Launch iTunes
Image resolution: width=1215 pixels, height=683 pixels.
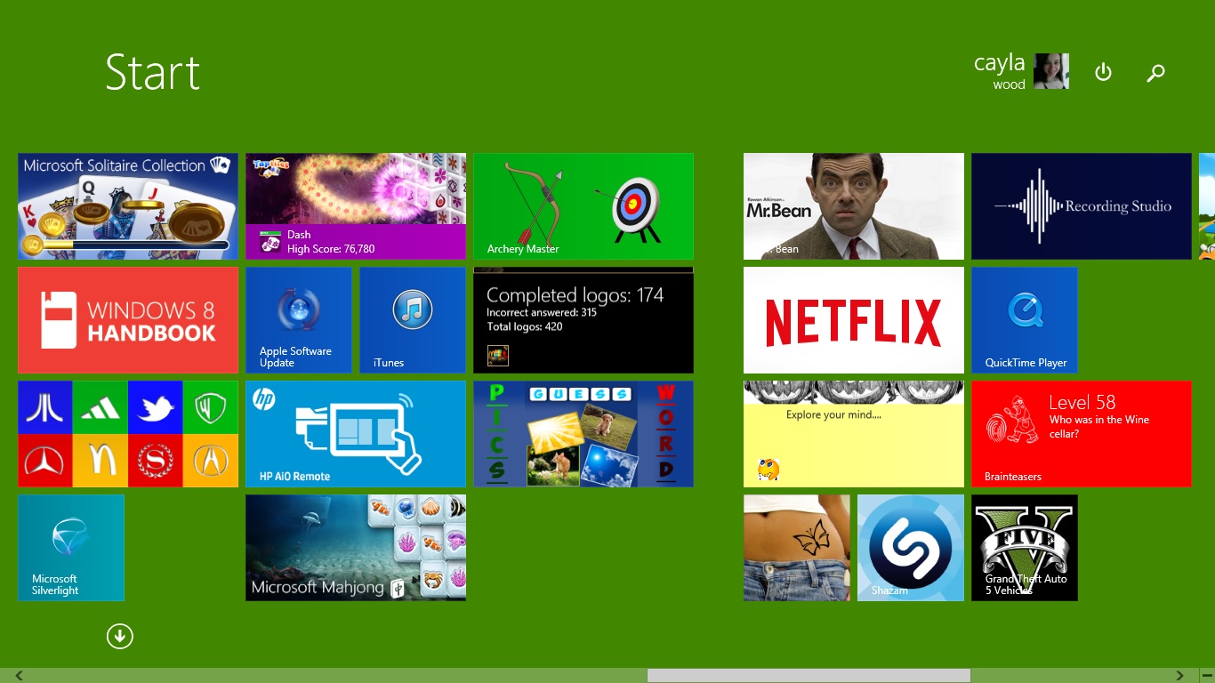tap(413, 320)
